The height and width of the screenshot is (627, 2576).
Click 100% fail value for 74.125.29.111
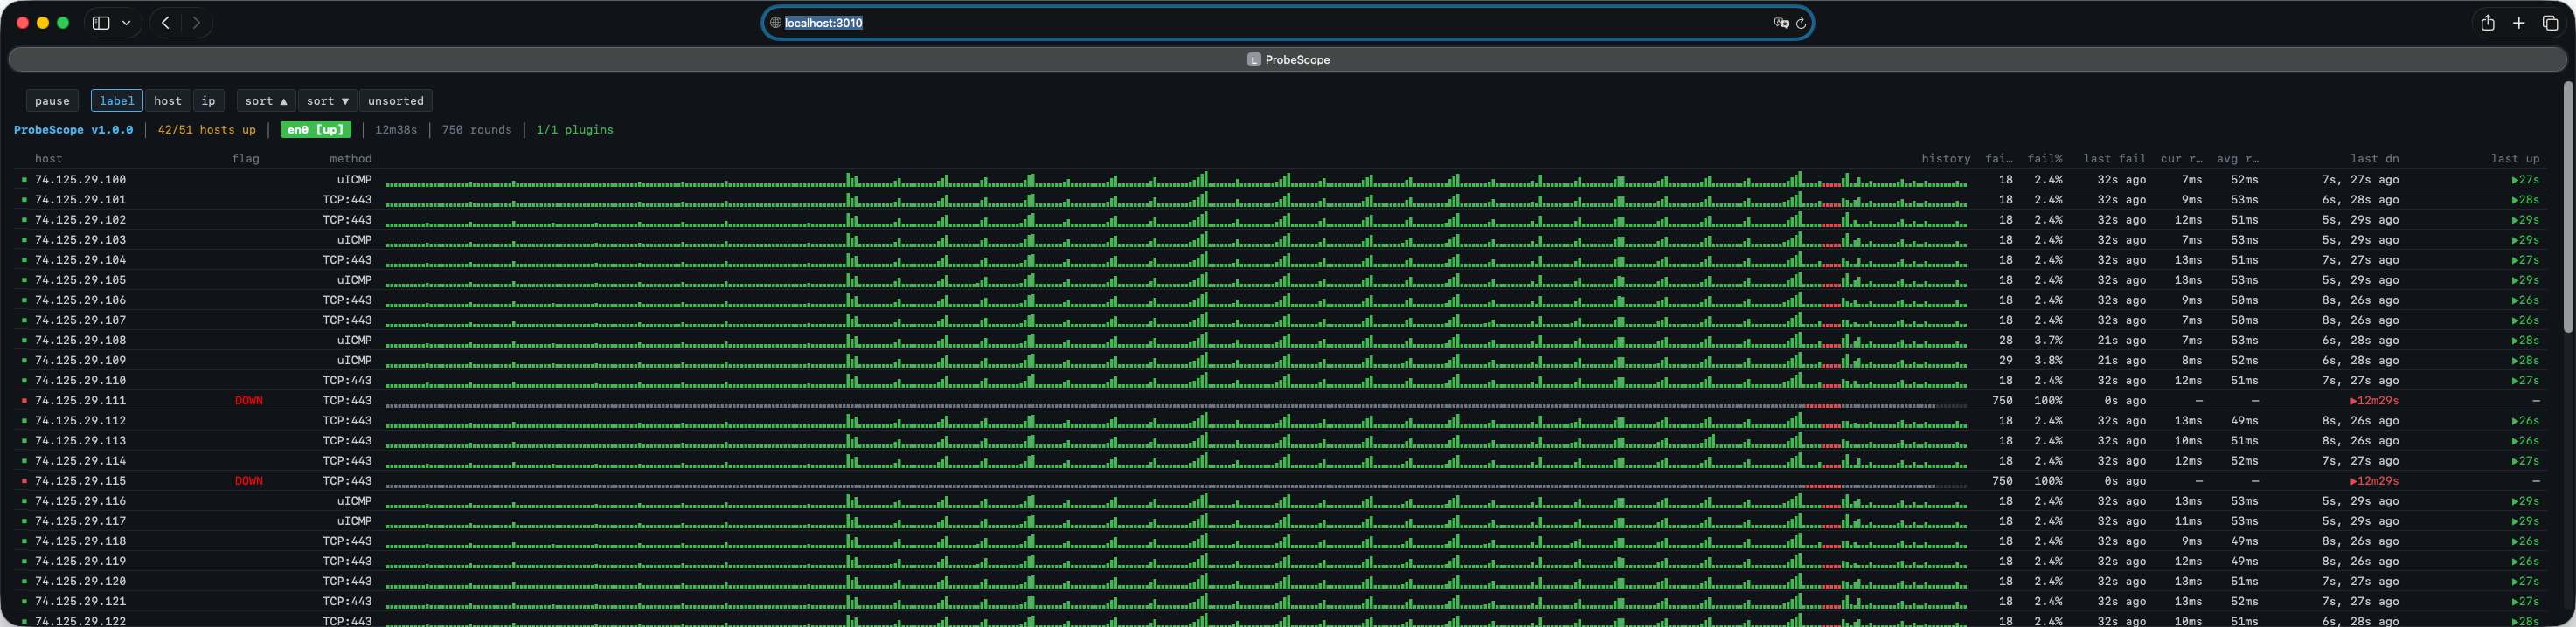[x=2048, y=400]
